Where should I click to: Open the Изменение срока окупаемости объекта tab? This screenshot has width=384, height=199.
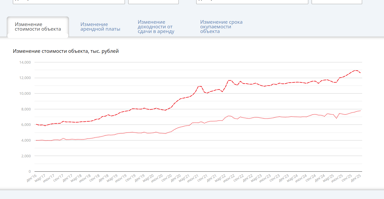tap(221, 27)
